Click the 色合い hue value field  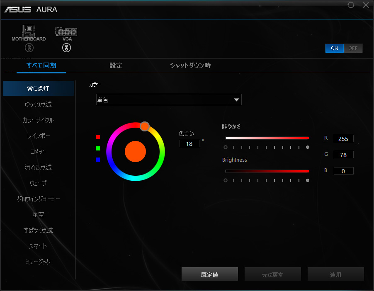pyautogui.click(x=189, y=143)
